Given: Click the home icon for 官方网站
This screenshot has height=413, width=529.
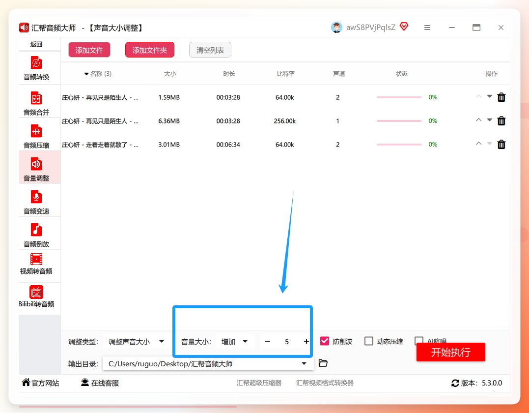Looking at the screenshot, I should (x=26, y=382).
